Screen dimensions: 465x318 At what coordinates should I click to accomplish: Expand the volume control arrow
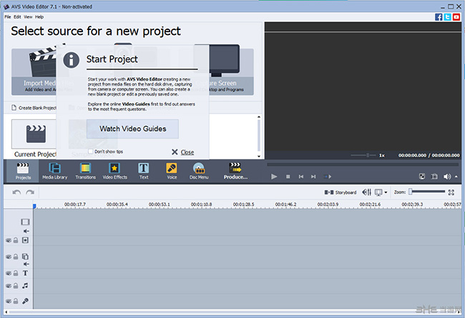[456, 177]
